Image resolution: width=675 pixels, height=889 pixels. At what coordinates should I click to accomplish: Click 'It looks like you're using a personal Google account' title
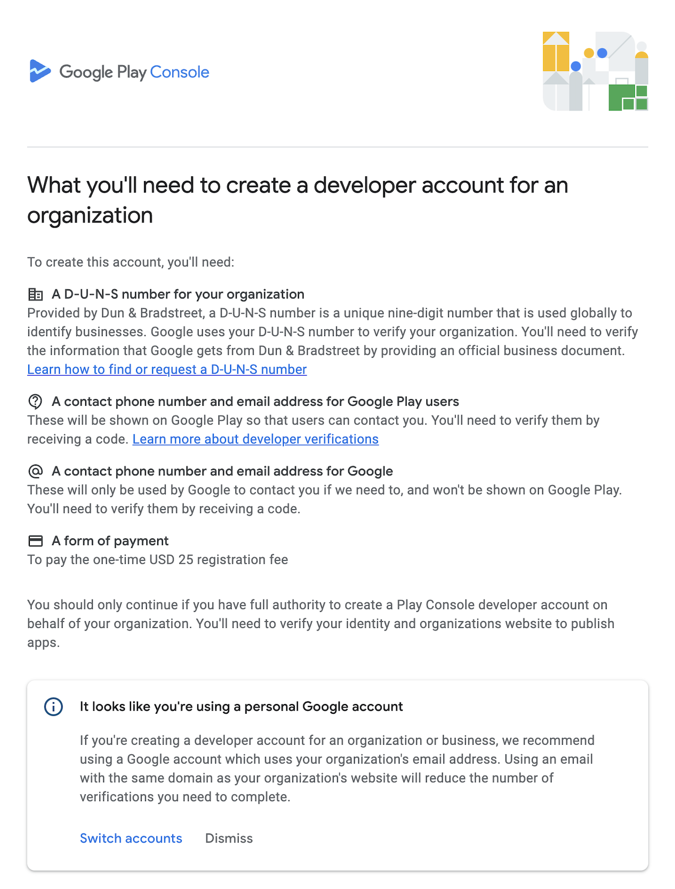coord(241,707)
